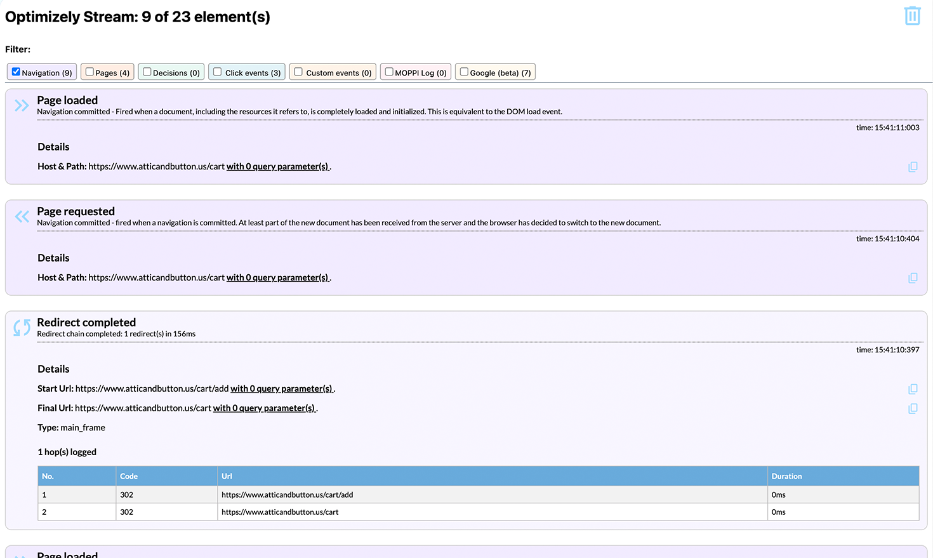Image resolution: width=933 pixels, height=558 pixels.
Task: Enable the Pages (4) filter
Action: (89, 72)
